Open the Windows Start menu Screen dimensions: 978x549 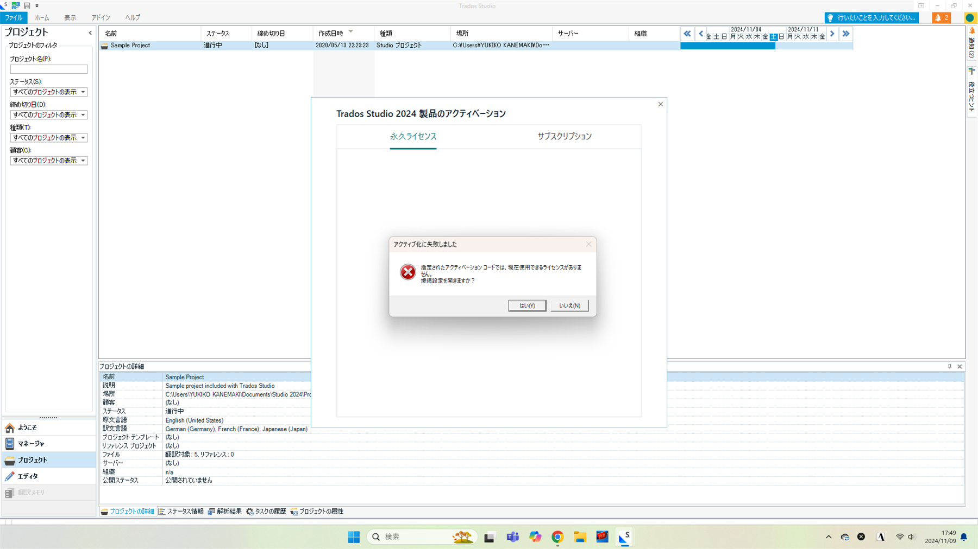point(354,537)
